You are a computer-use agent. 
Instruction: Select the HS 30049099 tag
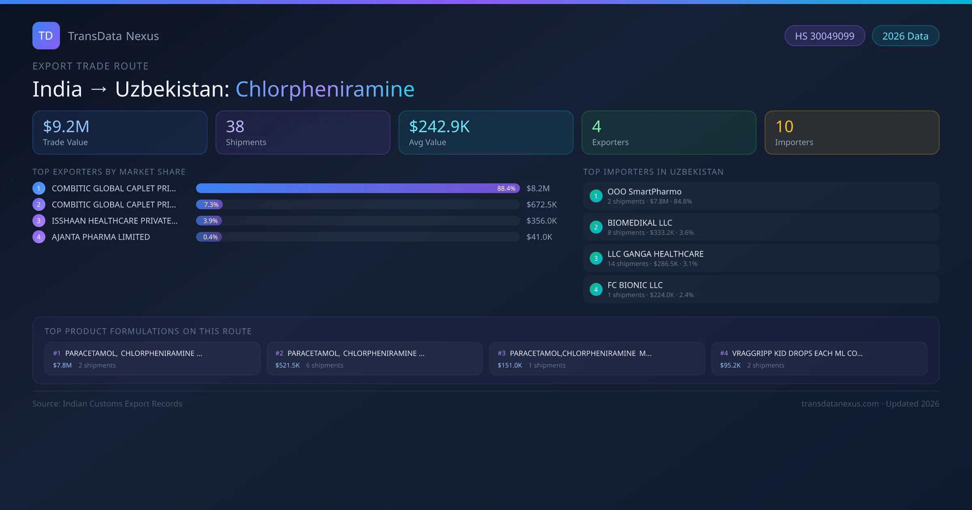(824, 36)
